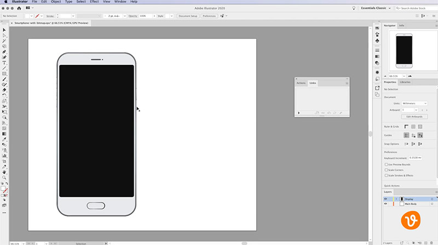This screenshot has height=245, width=438.
Task: Open Navigator zoom percentage dropdown
Action: (x=404, y=76)
